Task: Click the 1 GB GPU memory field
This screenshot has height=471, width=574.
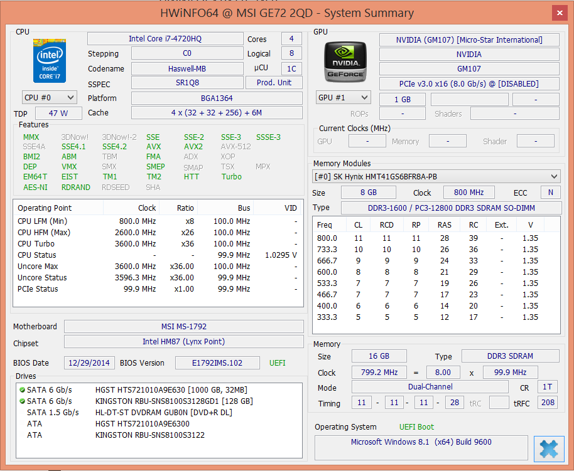Action: click(x=403, y=100)
